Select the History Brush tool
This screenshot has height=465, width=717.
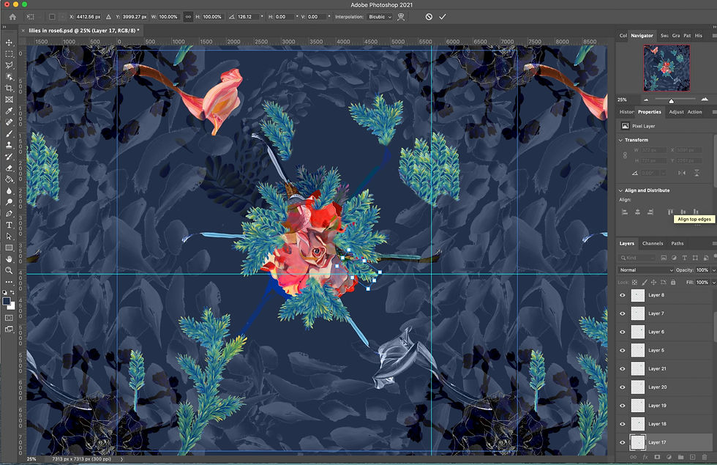9,157
